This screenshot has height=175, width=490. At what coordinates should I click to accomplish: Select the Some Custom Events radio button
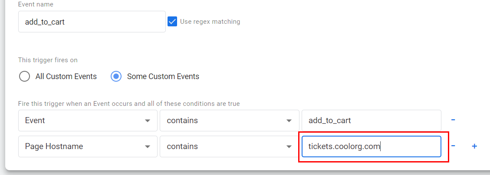[x=116, y=76]
